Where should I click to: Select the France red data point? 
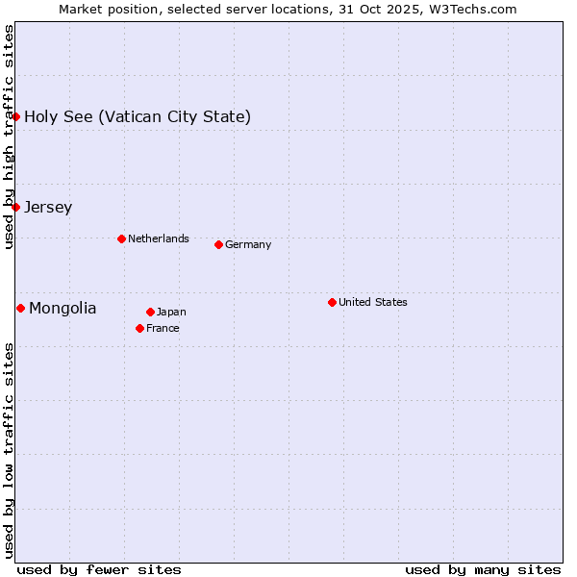coord(139,328)
